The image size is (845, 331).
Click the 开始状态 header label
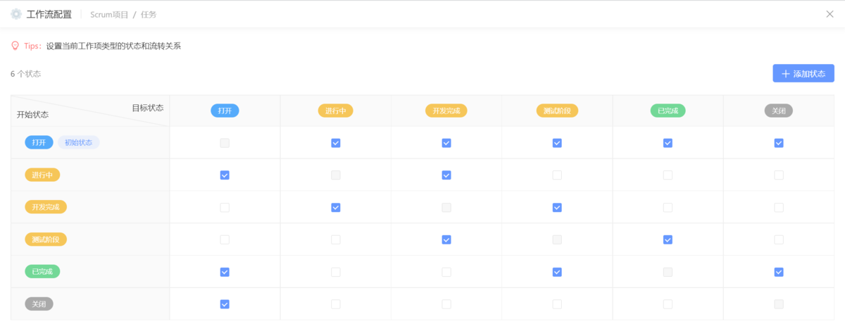click(32, 115)
